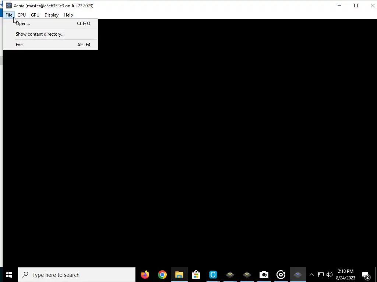Open the GPU menu
The width and height of the screenshot is (377, 282).
(35, 15)
